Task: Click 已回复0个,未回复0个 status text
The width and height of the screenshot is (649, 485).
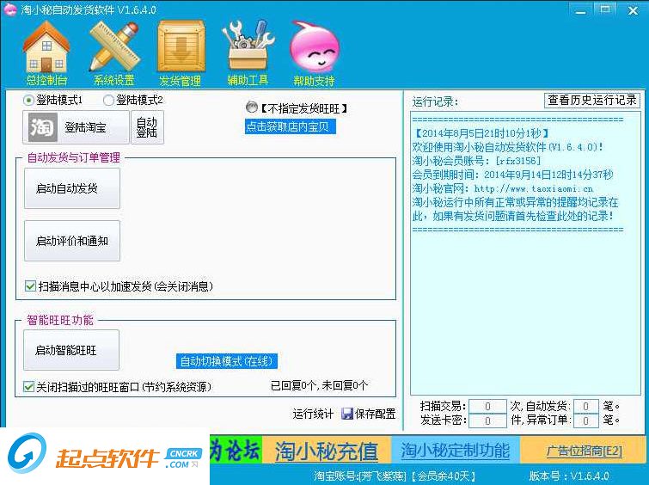Action: click(x=319, y=385)
